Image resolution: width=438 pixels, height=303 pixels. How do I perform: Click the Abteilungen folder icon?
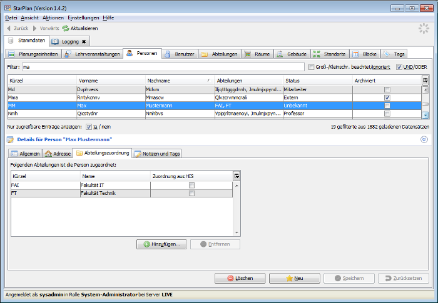click(204, 54)
